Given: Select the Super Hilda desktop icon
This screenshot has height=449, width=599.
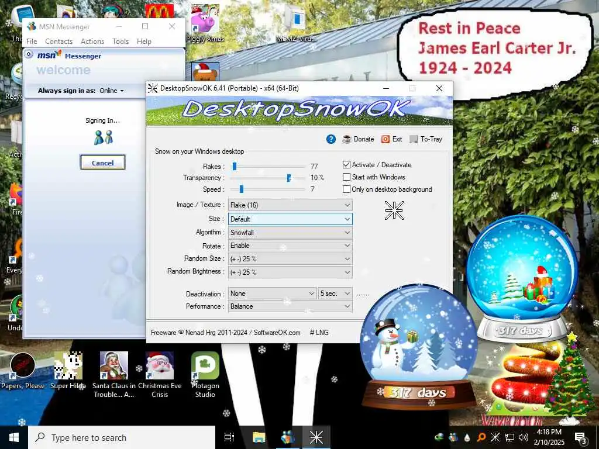Looking at the screenshot, I should tap(68, 371).
